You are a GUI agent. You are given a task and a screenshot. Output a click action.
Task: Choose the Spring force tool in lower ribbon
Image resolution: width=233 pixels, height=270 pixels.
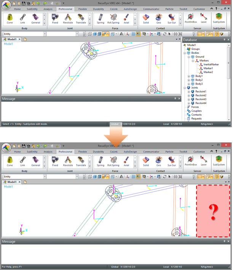click(x=101, y=161)
